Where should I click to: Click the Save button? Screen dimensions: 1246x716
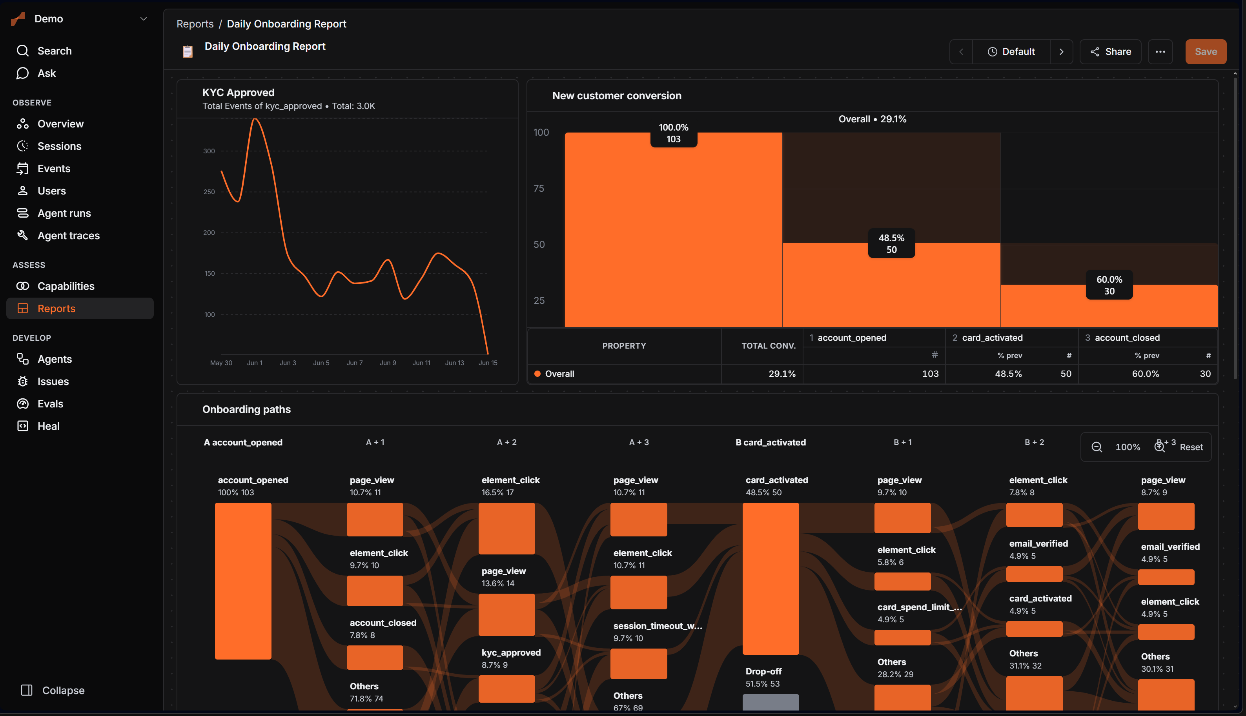[x=1206, y=52]
